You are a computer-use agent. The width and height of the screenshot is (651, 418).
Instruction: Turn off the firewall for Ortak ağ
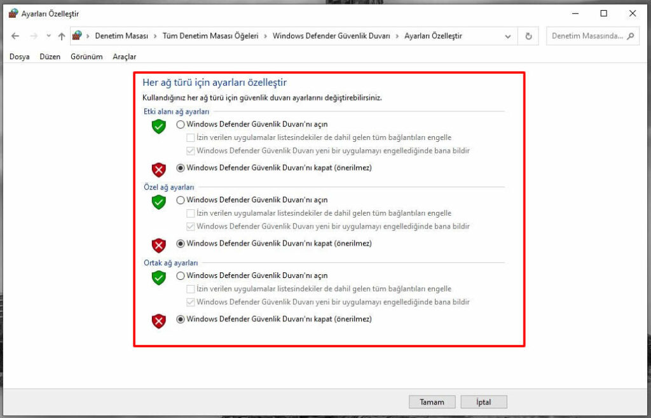click(181, 319)
